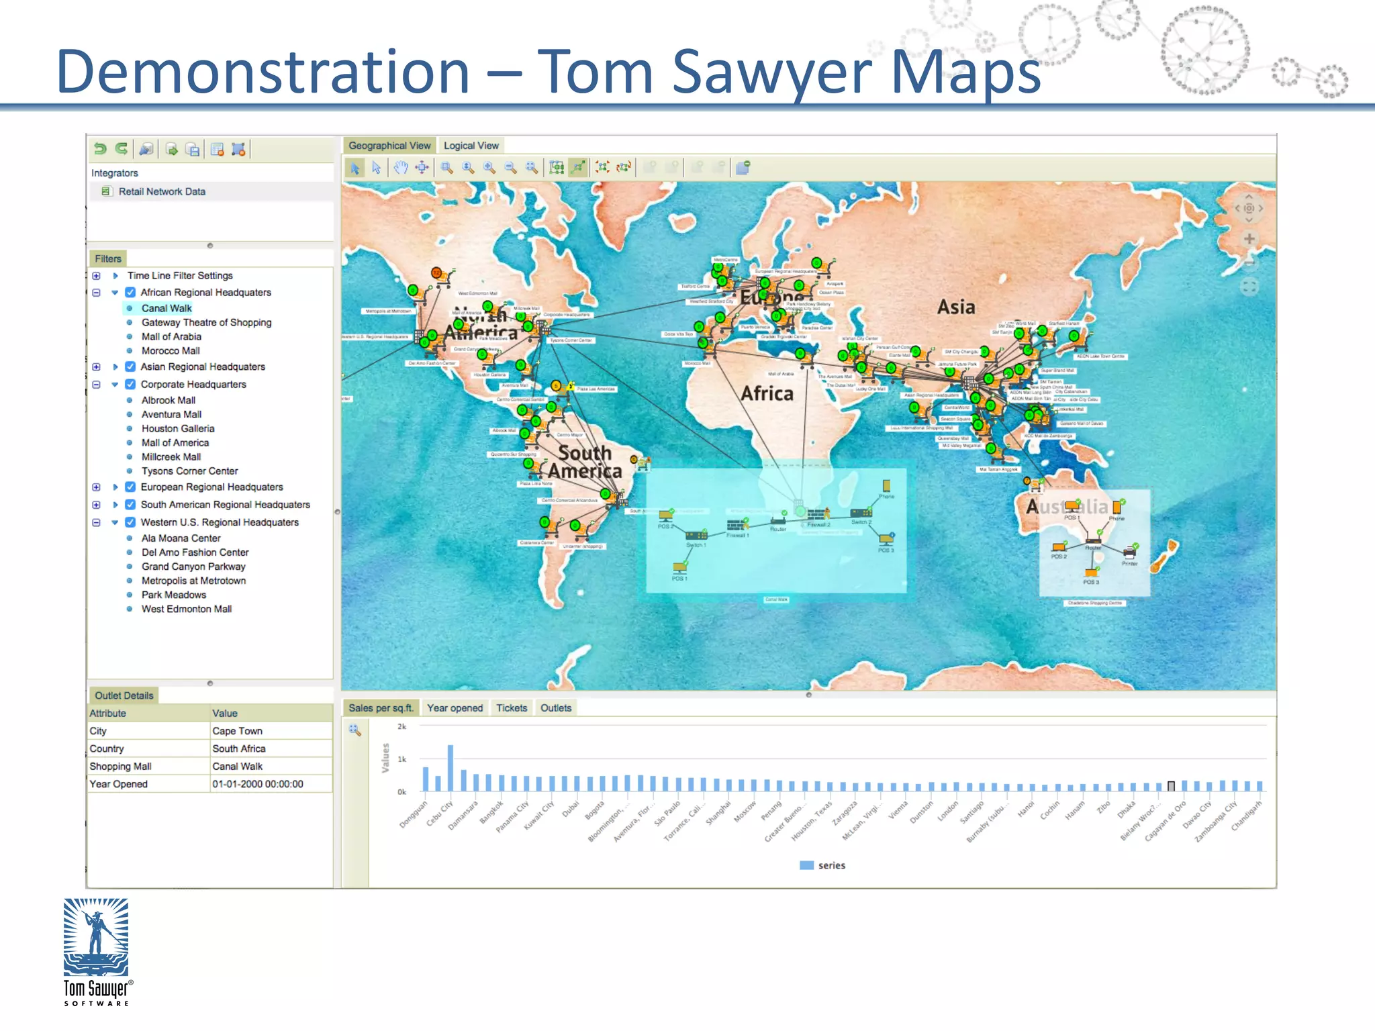Choose the four-arrow move tool
The width and height of the screenshot is (1375, 1031).
422,168
